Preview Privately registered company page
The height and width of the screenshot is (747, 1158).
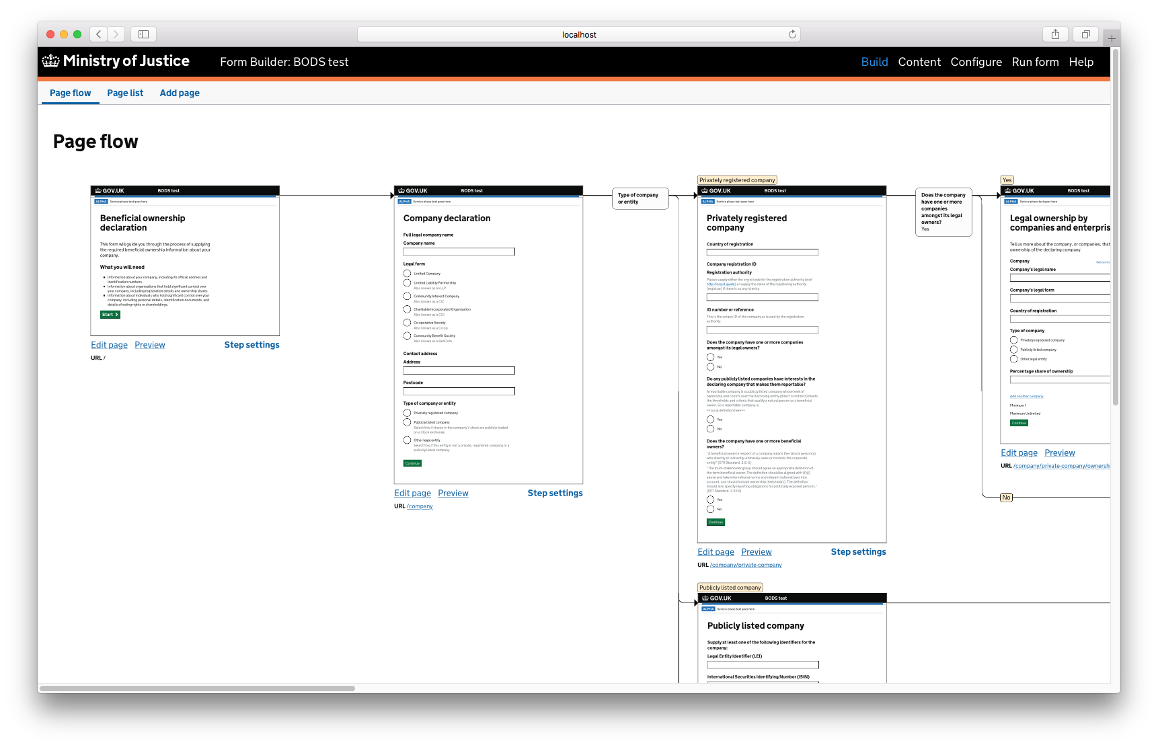pyautogui.click(x=756, y=552)
